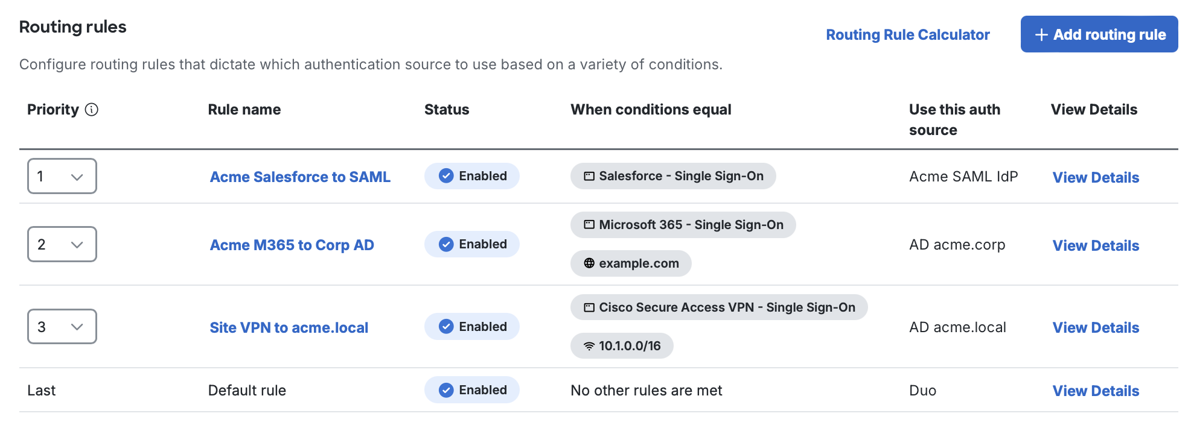Select the 10.1.0.0/16 network condition chip
1191x428 pixels.
pos(622,346)
